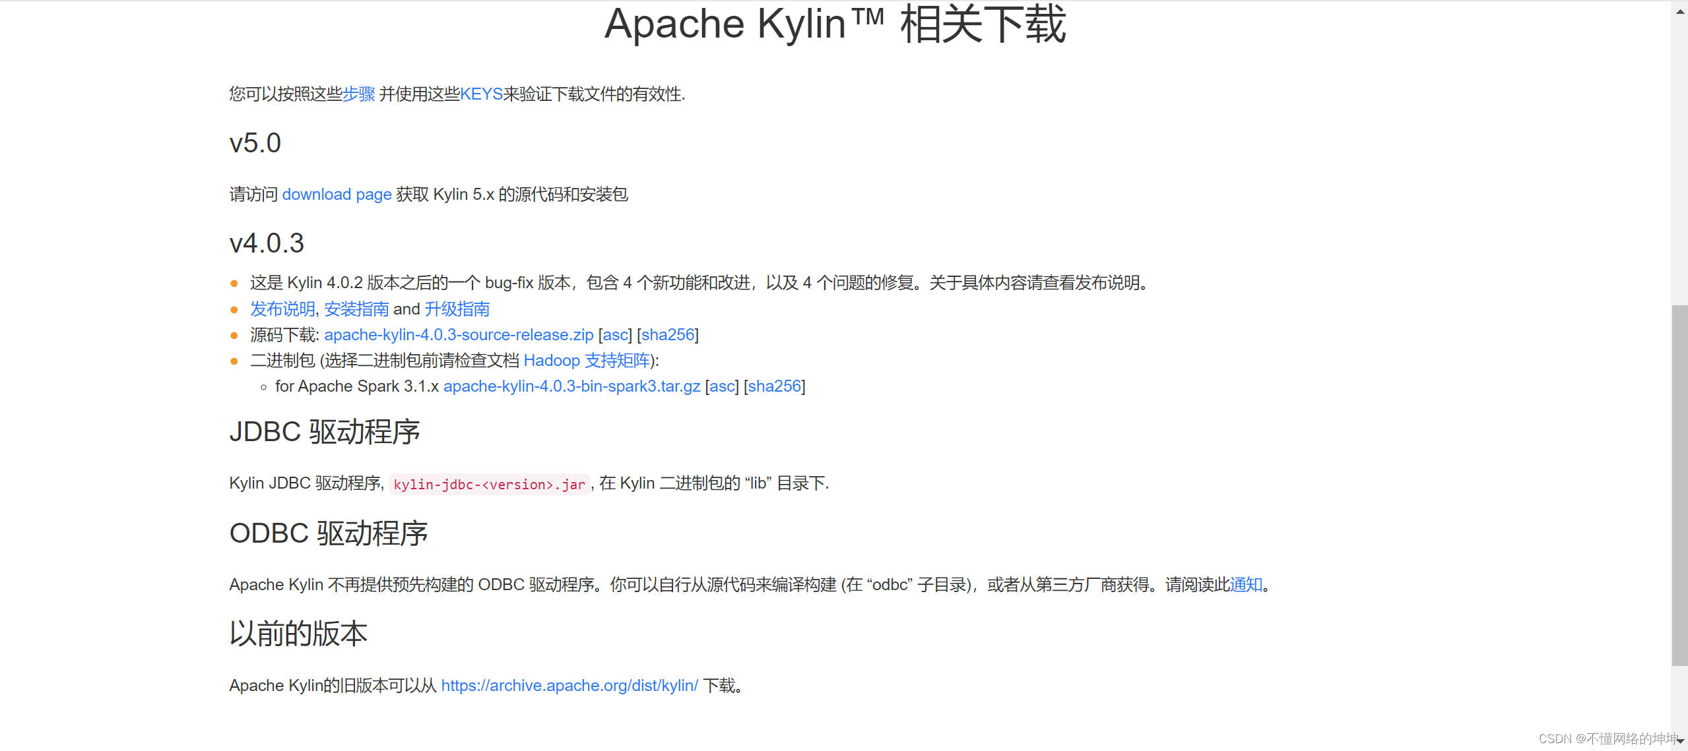Open the 安装指南 installation guide link

tap(356, 309)
